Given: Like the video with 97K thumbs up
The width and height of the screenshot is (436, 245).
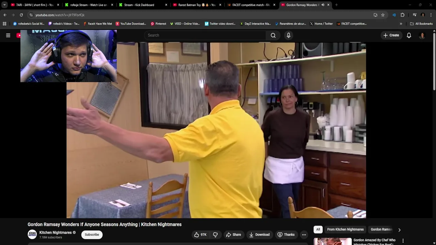Looking at the screenshot, I should click(x=200, y=234).
